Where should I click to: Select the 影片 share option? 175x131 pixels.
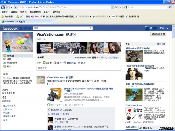(81, 63)
